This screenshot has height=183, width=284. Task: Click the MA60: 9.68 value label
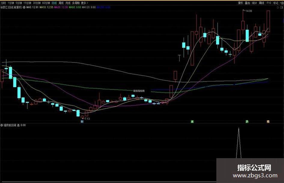[75, 8]
